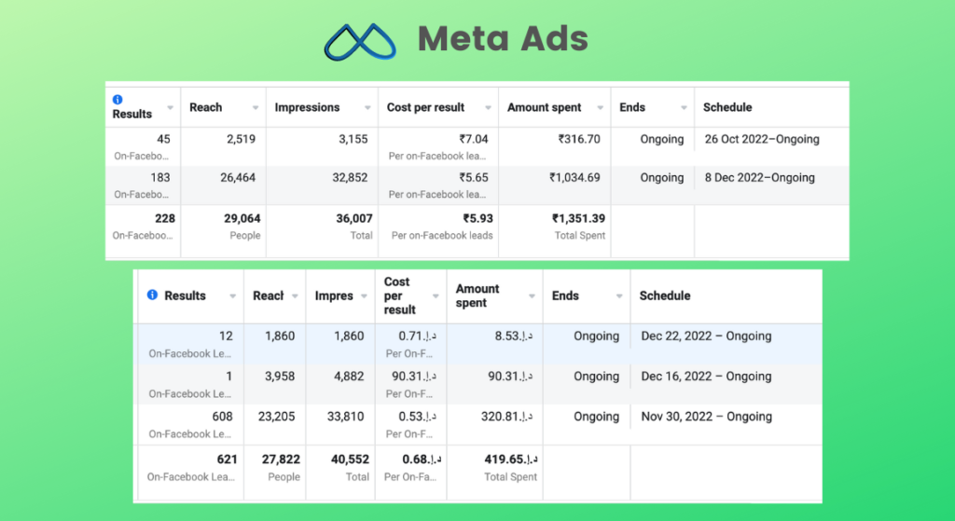Image resolution: width=955 pixels, height=521 pixels.
Task: Click the total reach 29,064
Action: coord(242,218)
